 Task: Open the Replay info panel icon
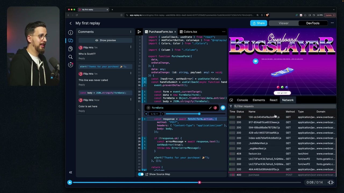click(x=70, y=32)
